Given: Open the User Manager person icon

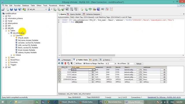Looking at the screenshot, I should pos(49,9).
